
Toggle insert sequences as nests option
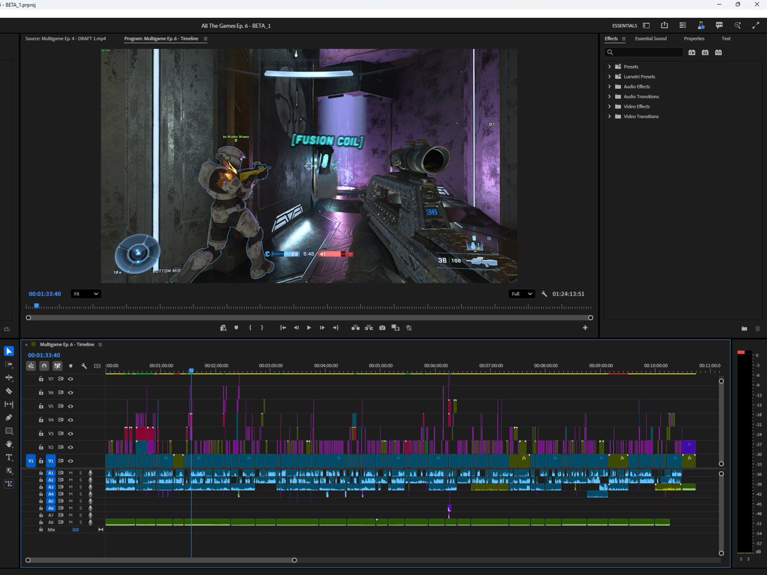pyautogui.click(x=31, y=366)
